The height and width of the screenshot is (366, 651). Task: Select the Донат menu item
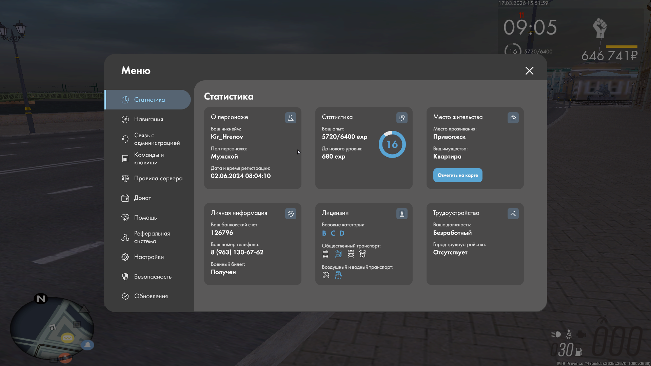(x=142, y=198)
